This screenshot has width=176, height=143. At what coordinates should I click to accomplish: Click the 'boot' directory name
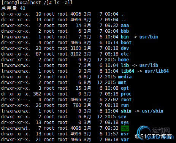point(126,43)
